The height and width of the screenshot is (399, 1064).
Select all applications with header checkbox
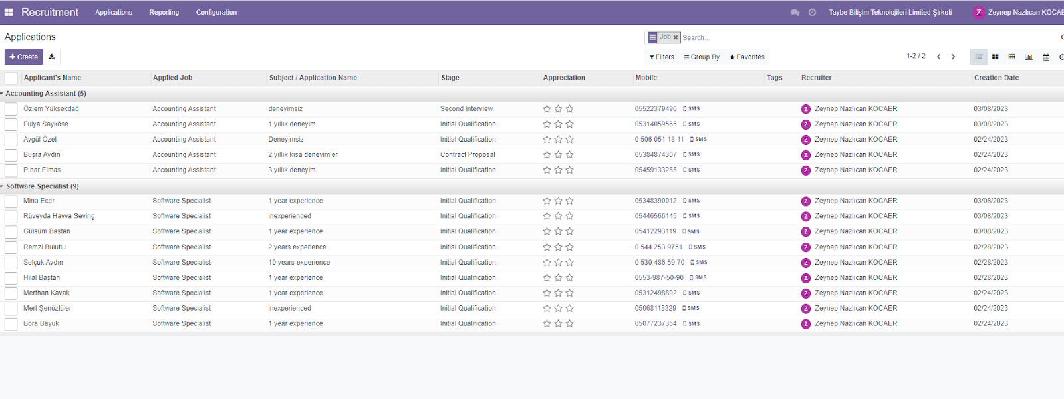point(11,78)
